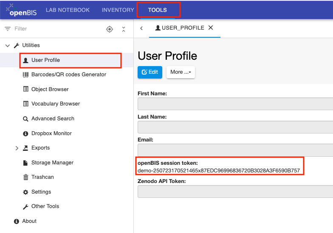Collapse all tree nodes icon

point(124,29)
